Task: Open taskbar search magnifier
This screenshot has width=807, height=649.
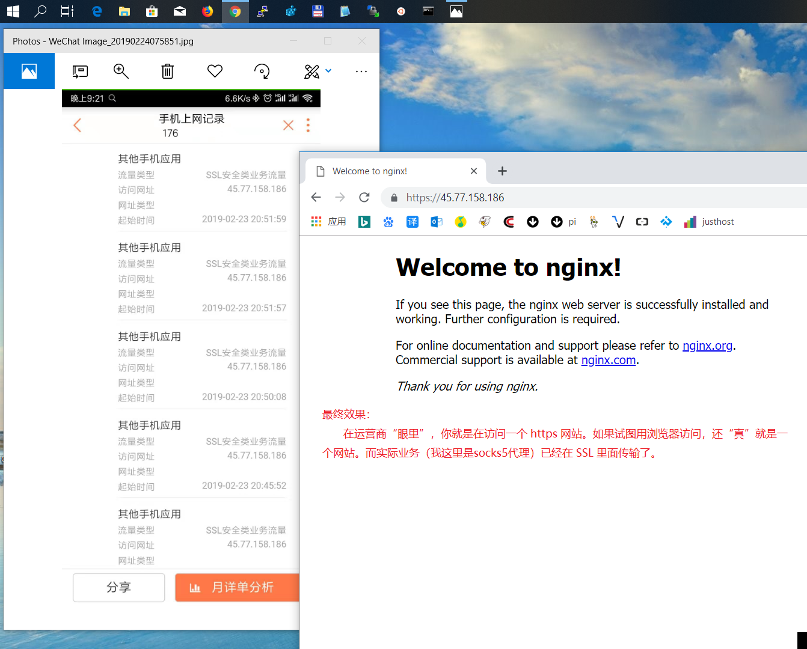Action: [40, 11]
